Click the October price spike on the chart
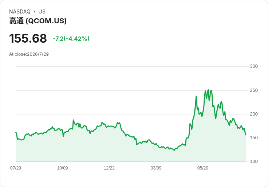This screenshot has height=187, width=268. click(x=74, y=120)
